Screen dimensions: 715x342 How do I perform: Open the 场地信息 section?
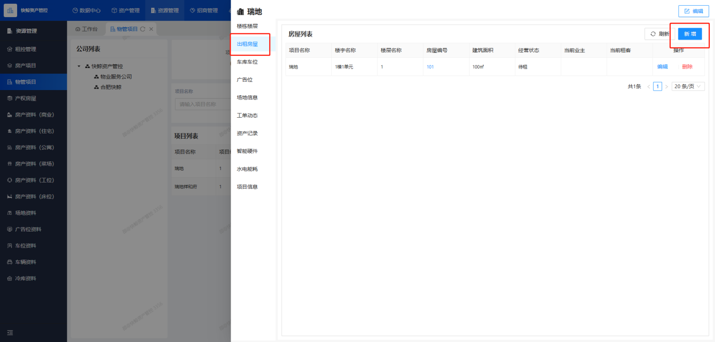(x=247, y=98)
